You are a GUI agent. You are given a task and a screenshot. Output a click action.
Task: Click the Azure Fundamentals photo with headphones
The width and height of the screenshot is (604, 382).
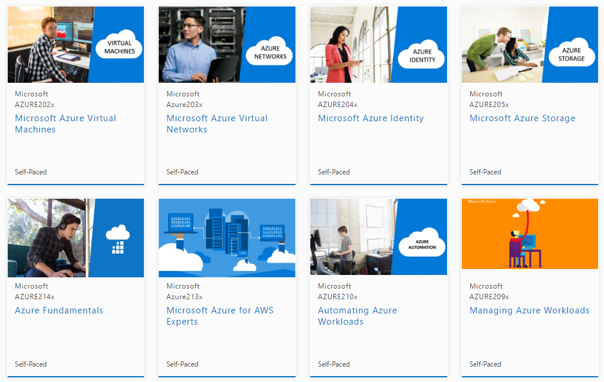coord(47,238)
